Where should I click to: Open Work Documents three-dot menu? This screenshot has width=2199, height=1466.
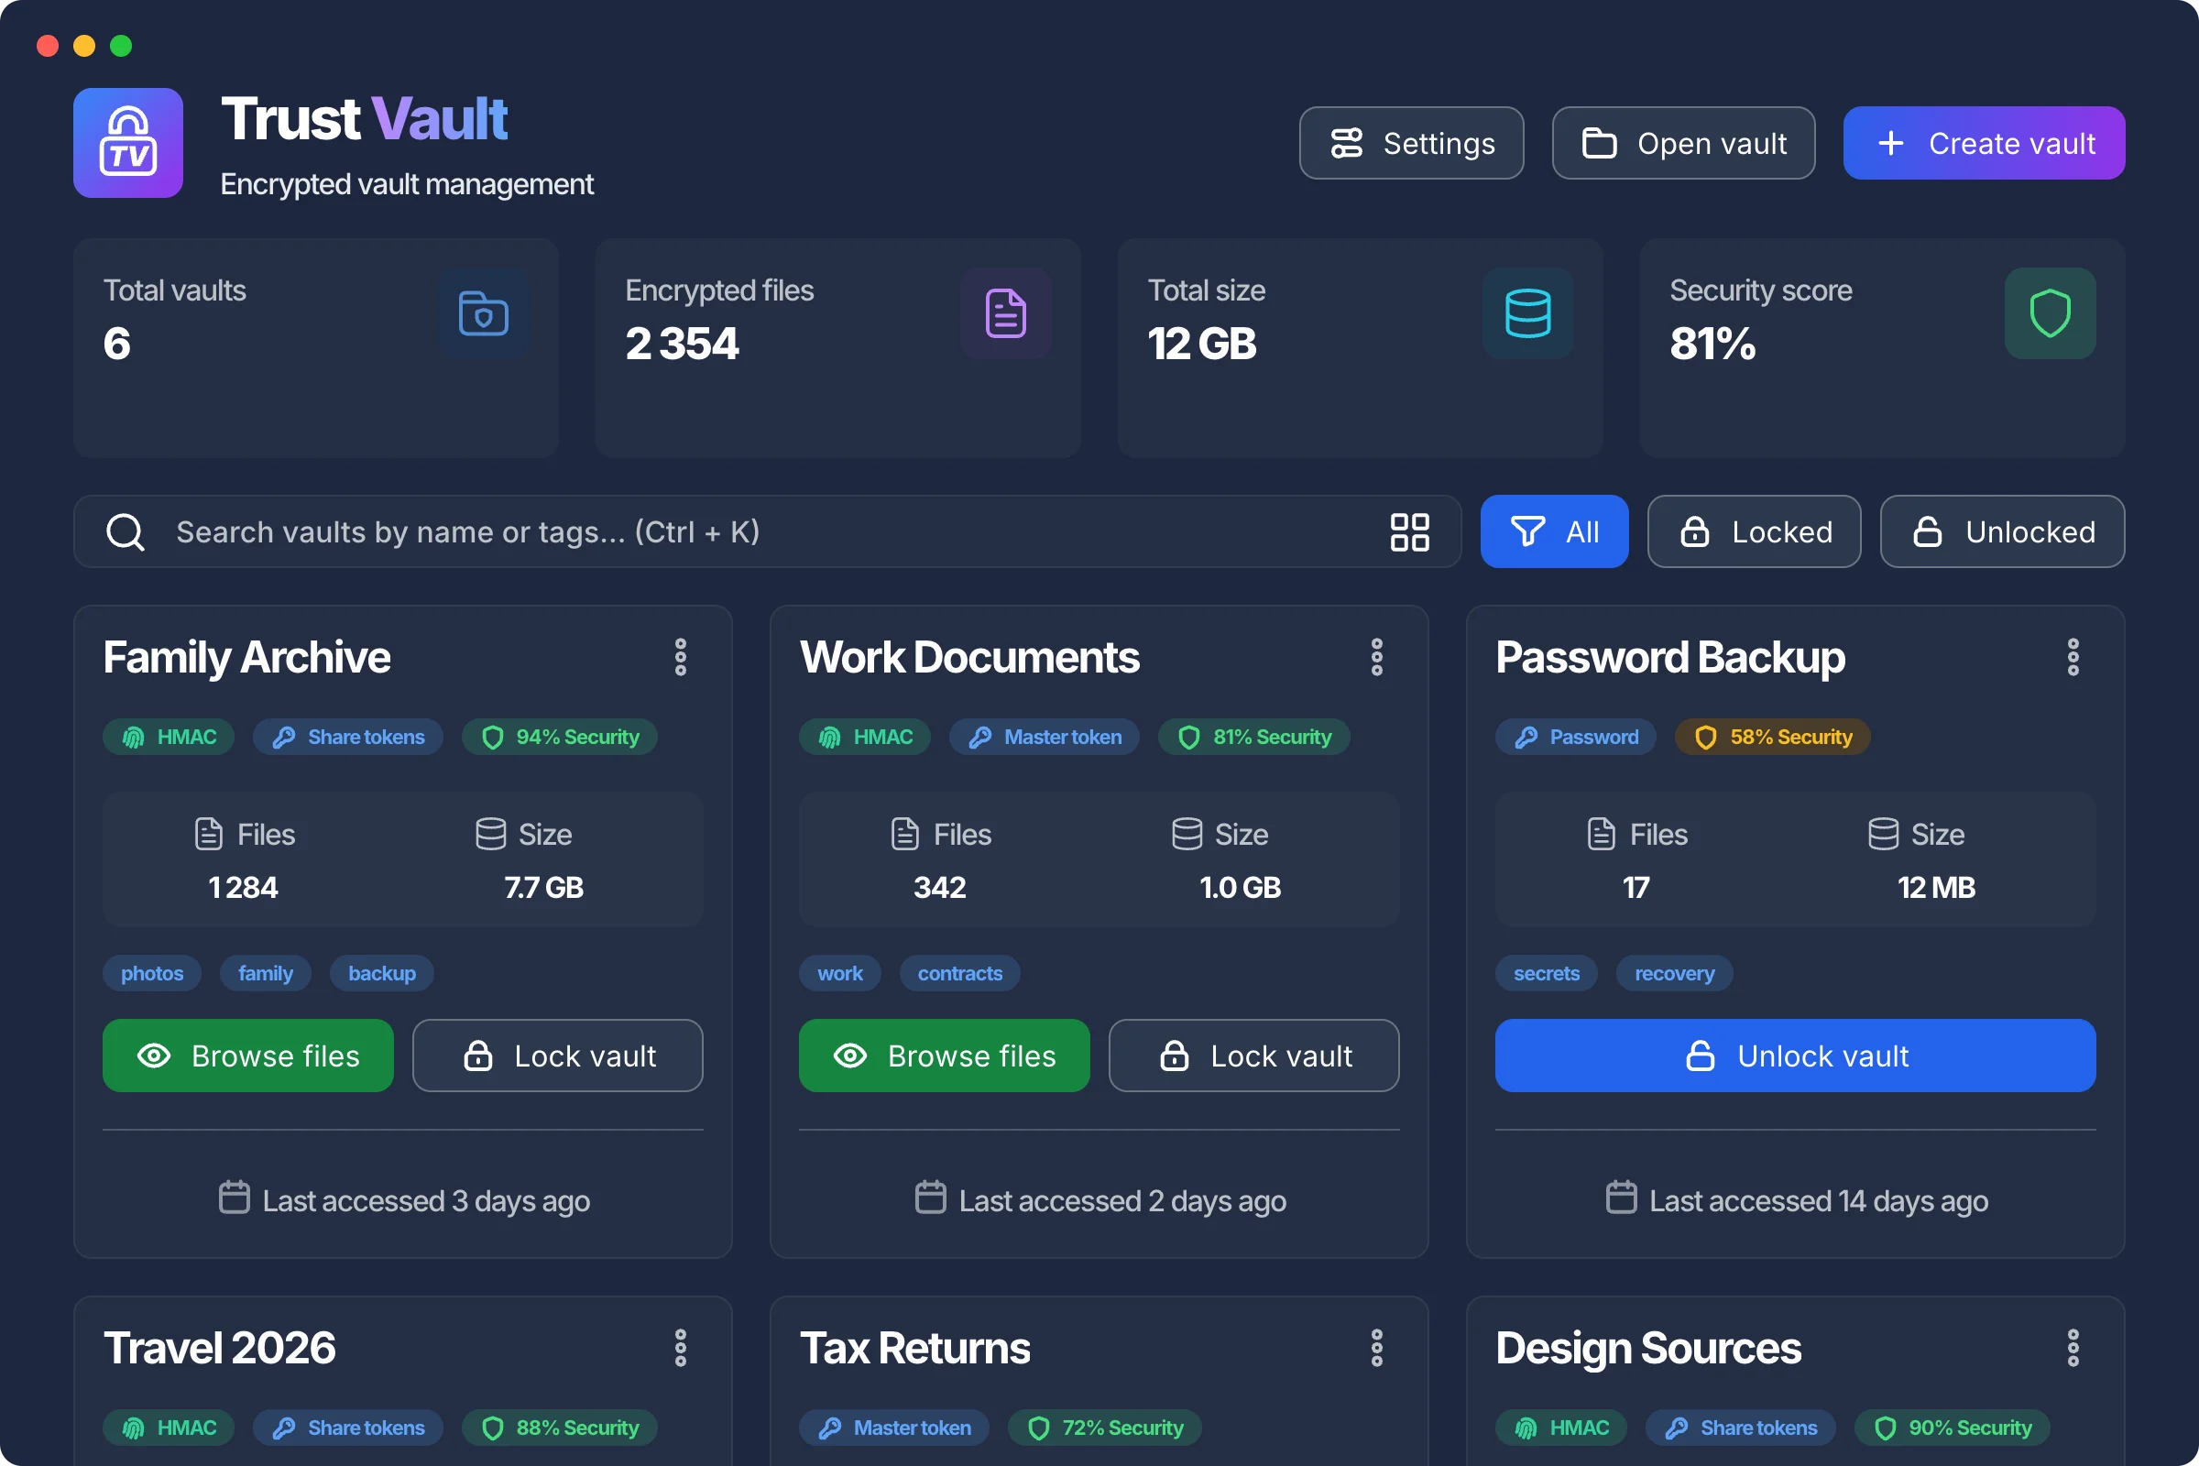(x=1377, y=657)
